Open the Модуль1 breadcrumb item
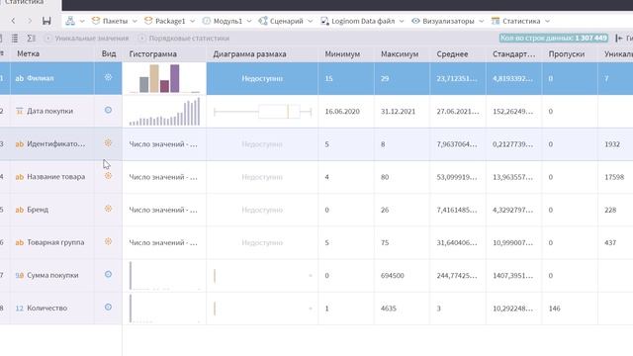 coord(223,21)
